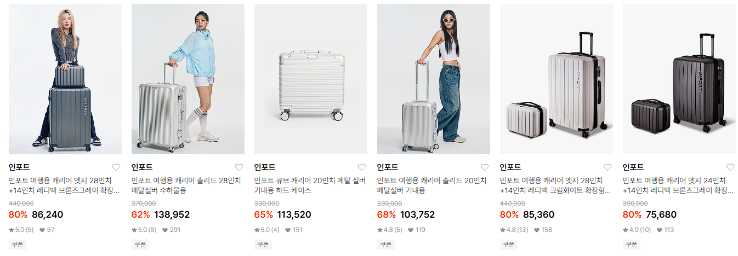The image size is (738, 256).
Task: Click 쿠폰 badge under the 86,240 item
Action: (x=18, y=245)
